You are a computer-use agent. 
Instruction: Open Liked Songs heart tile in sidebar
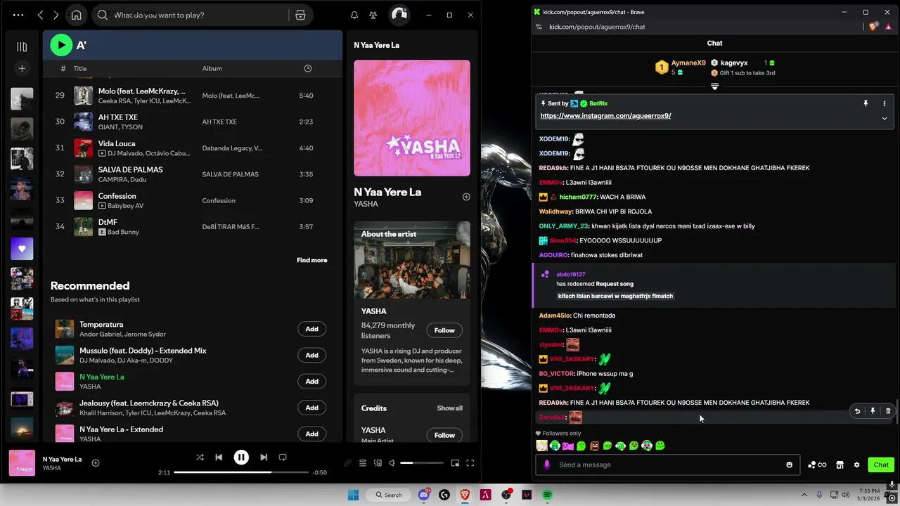(x=22, y=249)
